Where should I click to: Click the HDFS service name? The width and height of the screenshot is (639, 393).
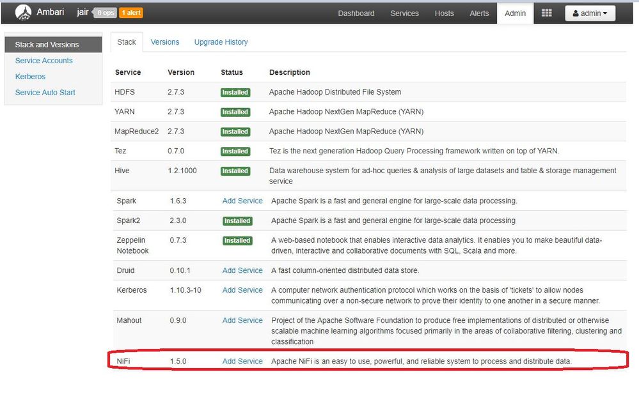coord(124,92)
